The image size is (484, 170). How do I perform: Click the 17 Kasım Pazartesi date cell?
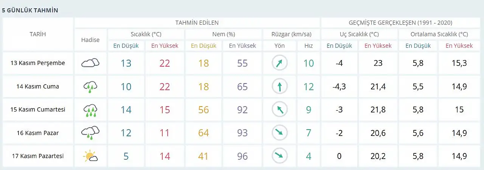coord(38,156)
